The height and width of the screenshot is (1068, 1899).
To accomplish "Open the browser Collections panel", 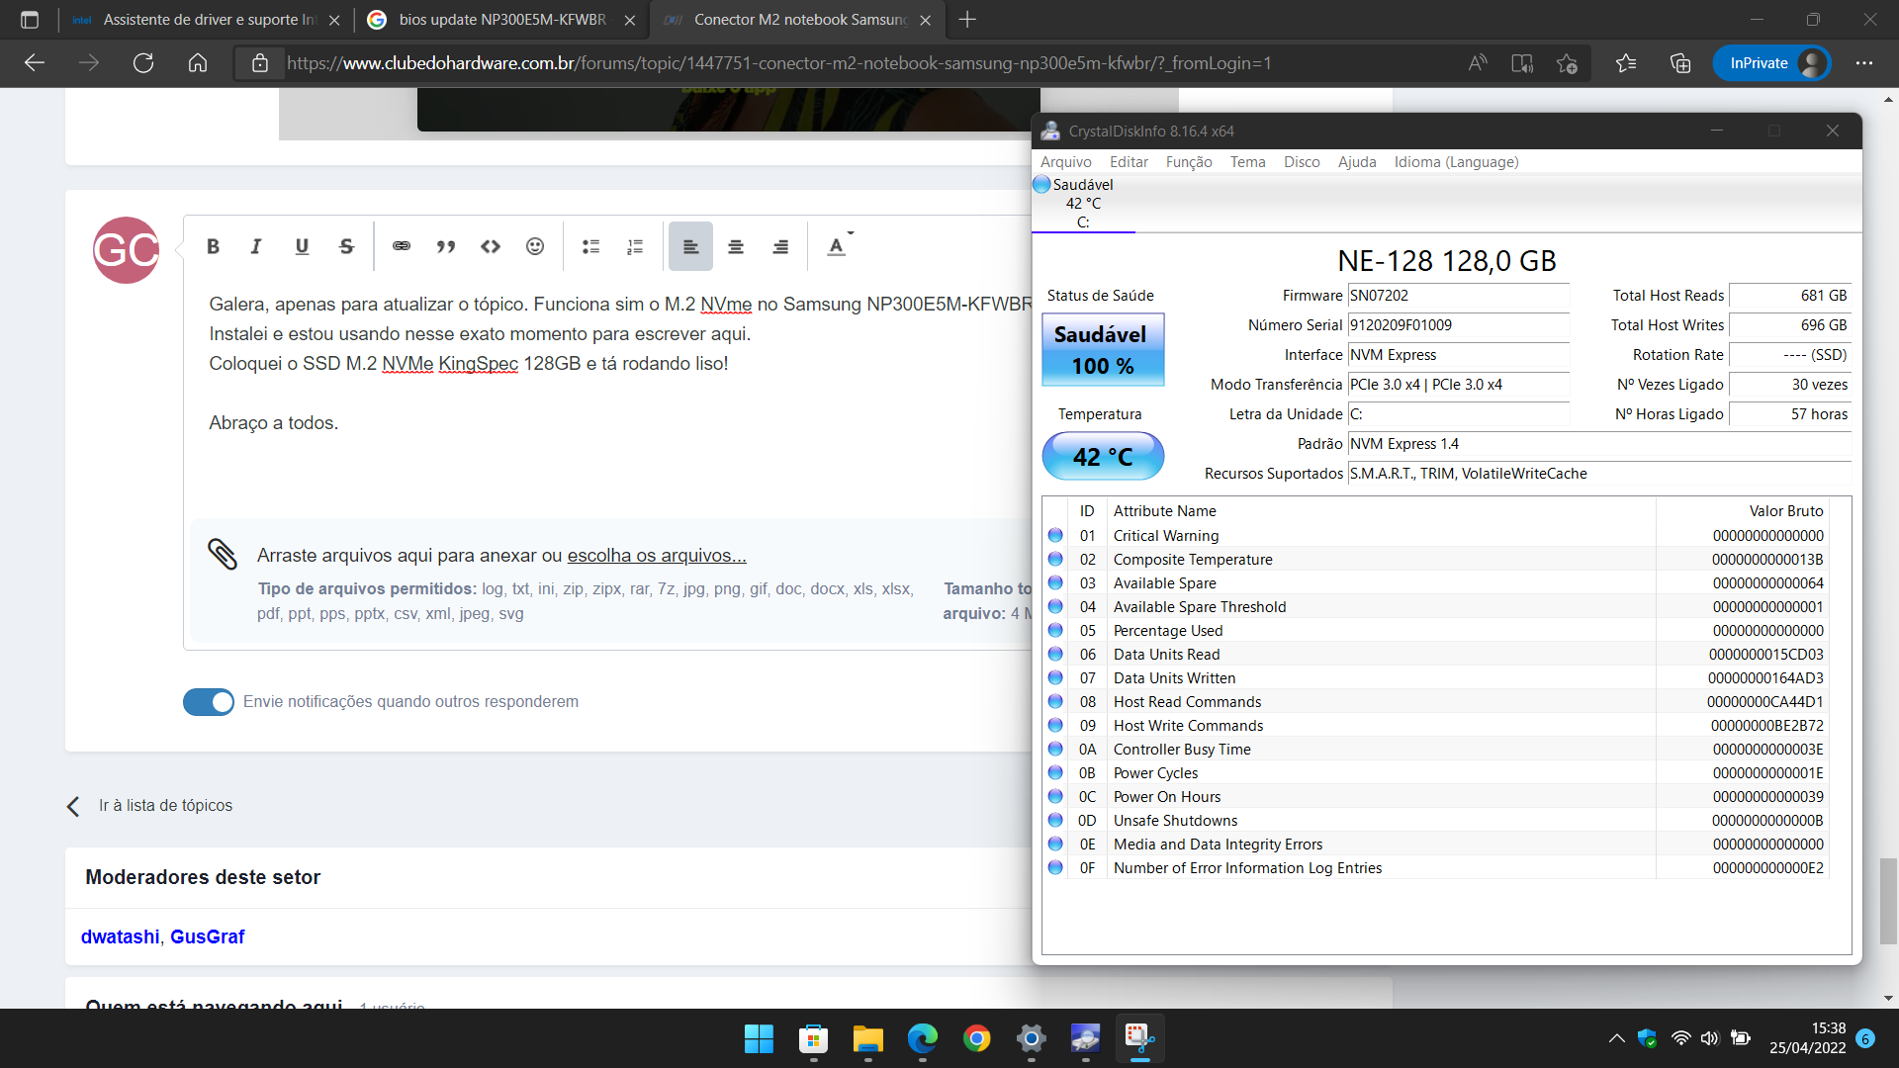I will tap(1680, 63).
